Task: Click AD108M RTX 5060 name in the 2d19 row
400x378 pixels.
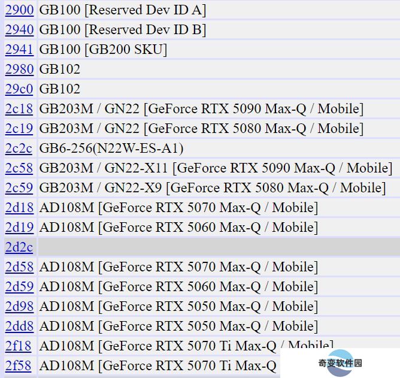Action: tap(179, 228)
